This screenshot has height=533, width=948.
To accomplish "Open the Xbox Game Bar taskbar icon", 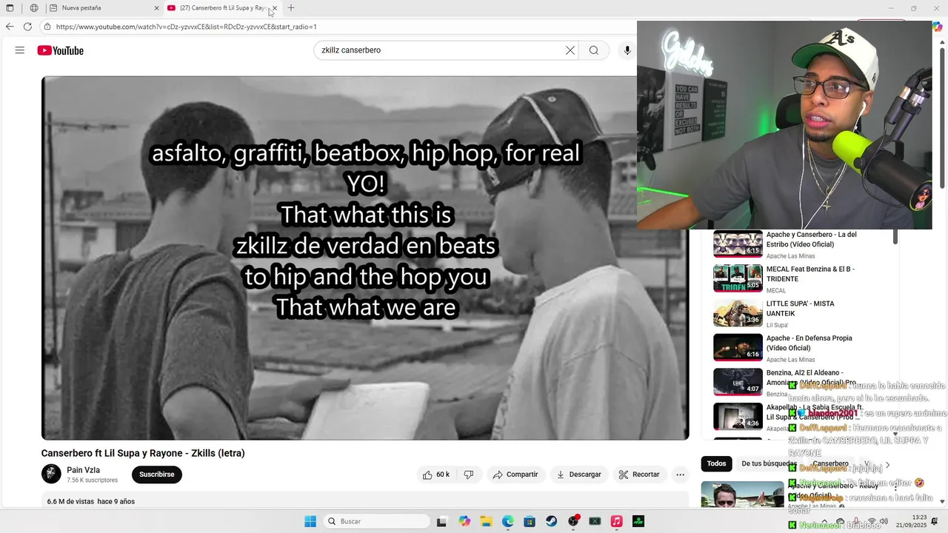I will point(595,521).
